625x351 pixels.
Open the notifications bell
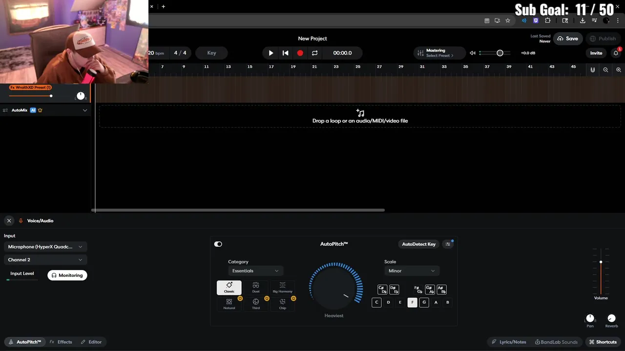[616, 53]
